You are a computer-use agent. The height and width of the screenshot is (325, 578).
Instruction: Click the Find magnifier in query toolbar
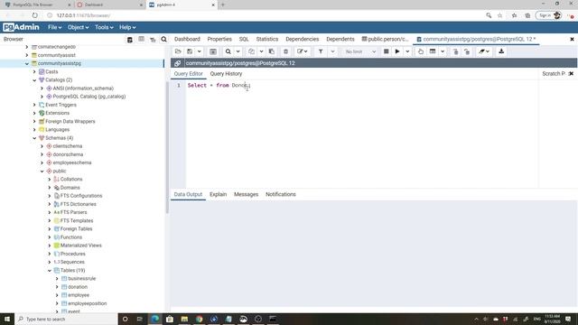pos(228,51)
